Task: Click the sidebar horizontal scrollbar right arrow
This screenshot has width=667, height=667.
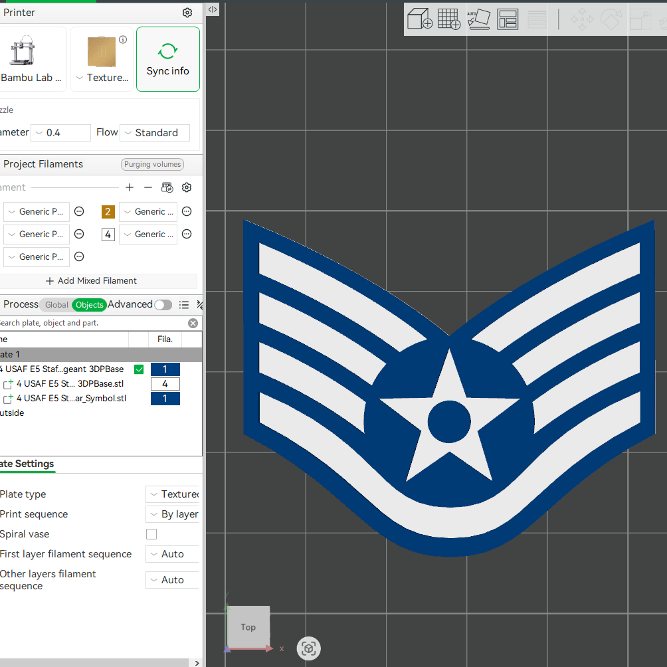Action: tap(197, 663)
